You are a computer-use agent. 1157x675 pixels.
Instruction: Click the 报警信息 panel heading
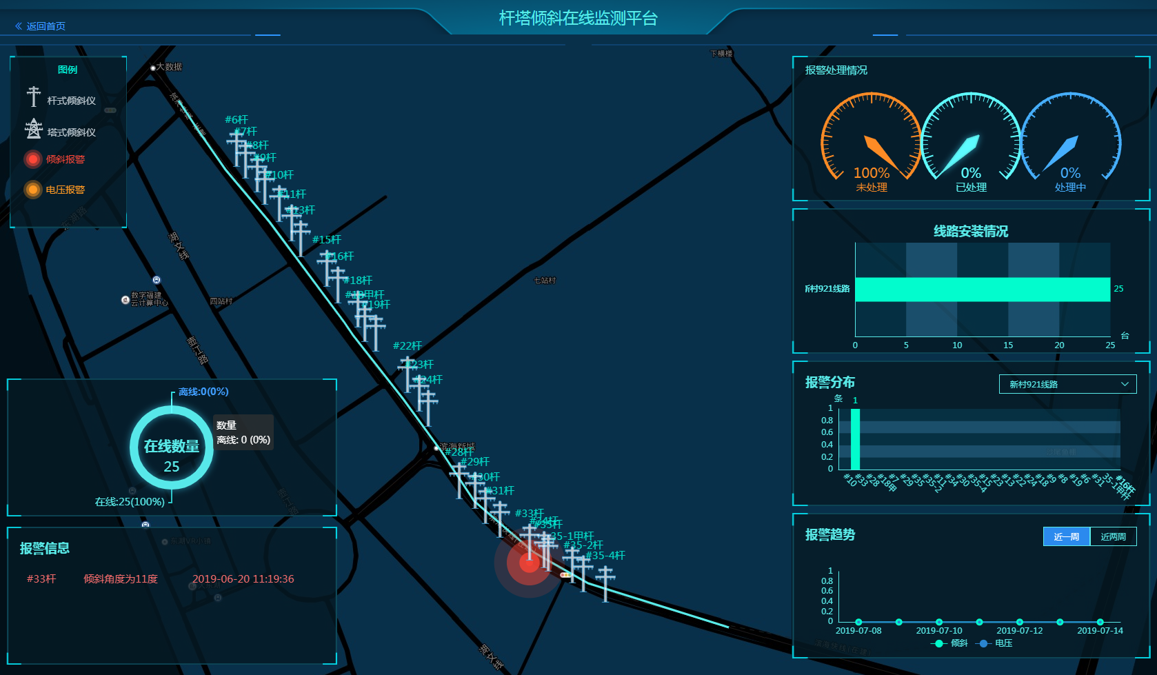pyautogui.click(x=45, y=548)
